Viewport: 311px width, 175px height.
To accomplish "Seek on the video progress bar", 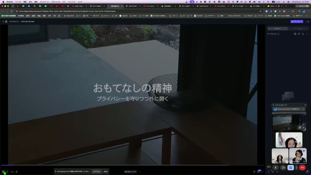I will click(132, 165).
